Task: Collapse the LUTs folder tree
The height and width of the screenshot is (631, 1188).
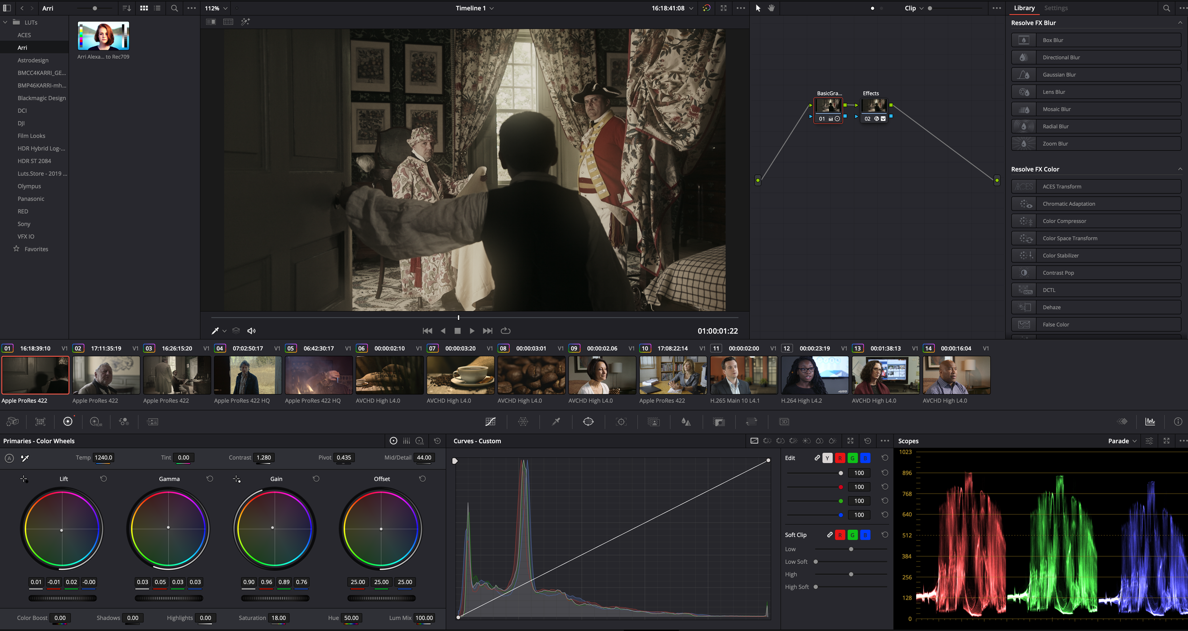Action: tap(5, 22)
